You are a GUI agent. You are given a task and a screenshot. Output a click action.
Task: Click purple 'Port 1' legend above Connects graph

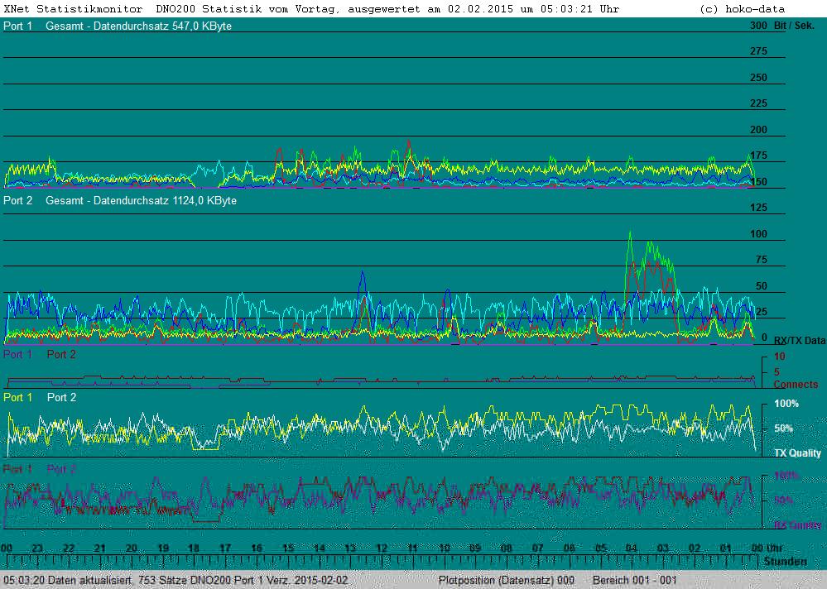(x=17, y=355)
